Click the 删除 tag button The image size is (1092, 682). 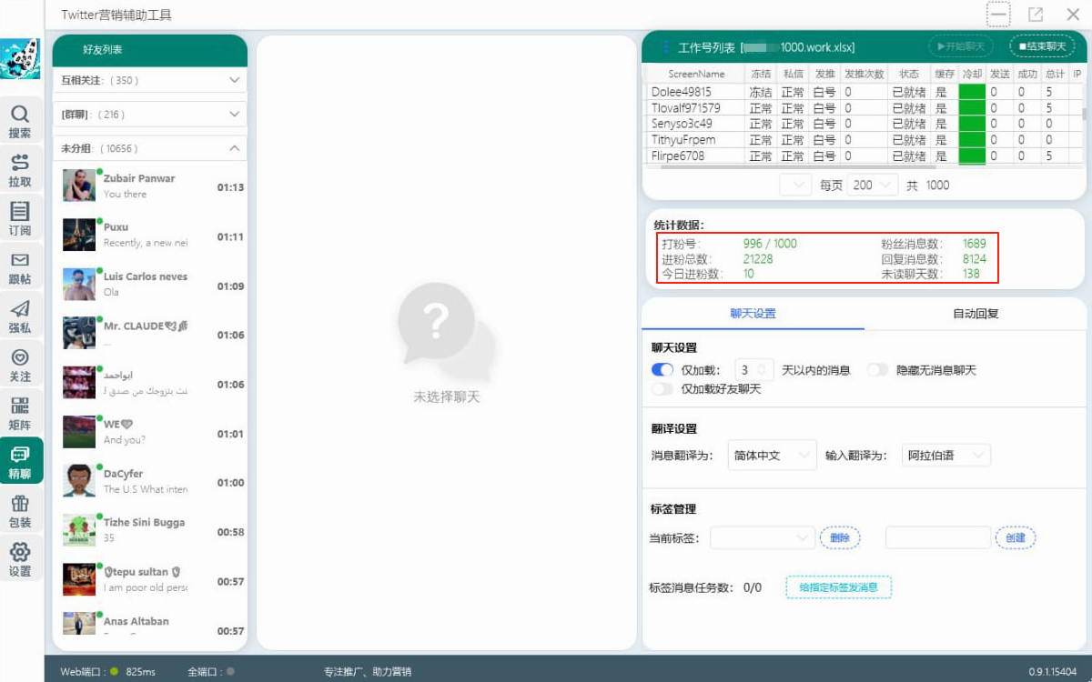pos(840,538)
